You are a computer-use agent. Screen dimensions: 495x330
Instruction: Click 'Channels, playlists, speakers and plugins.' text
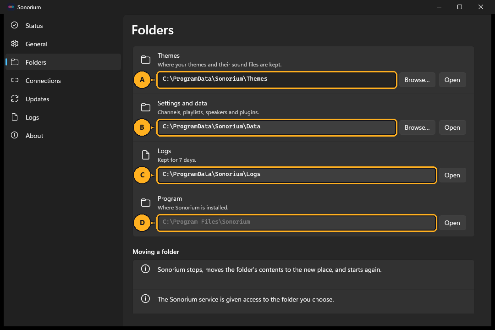coord(208,112)
